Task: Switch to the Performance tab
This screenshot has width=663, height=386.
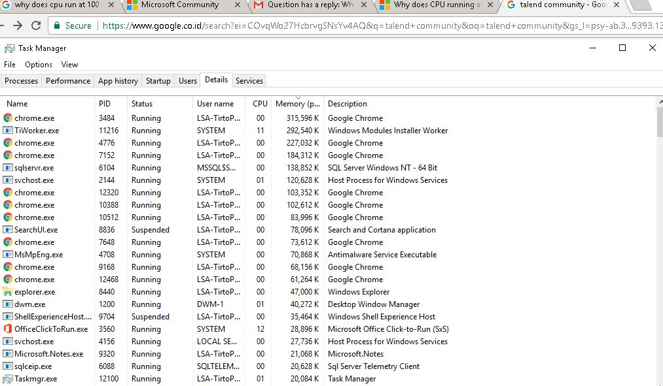Action: pos(68,80)
